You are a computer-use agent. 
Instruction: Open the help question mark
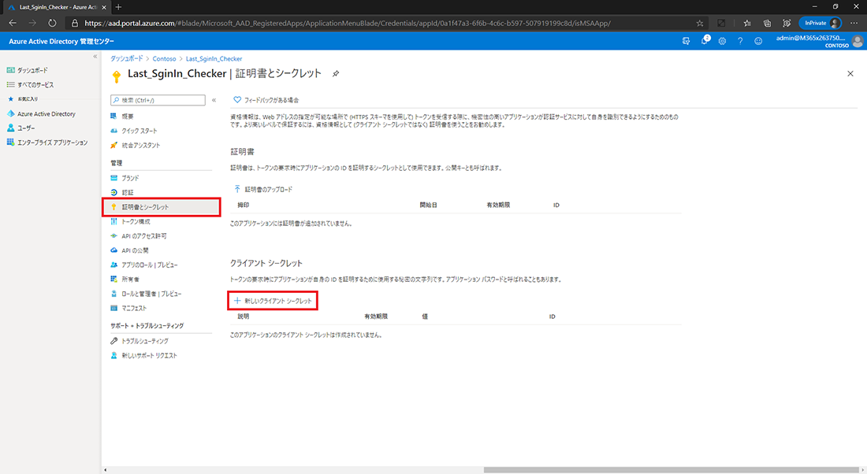740,41
